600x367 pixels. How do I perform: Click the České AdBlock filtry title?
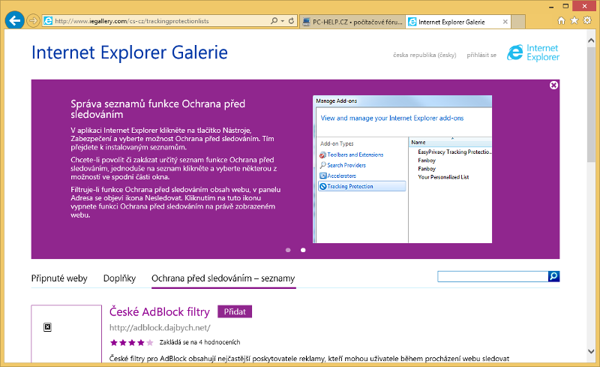(160, 311)
